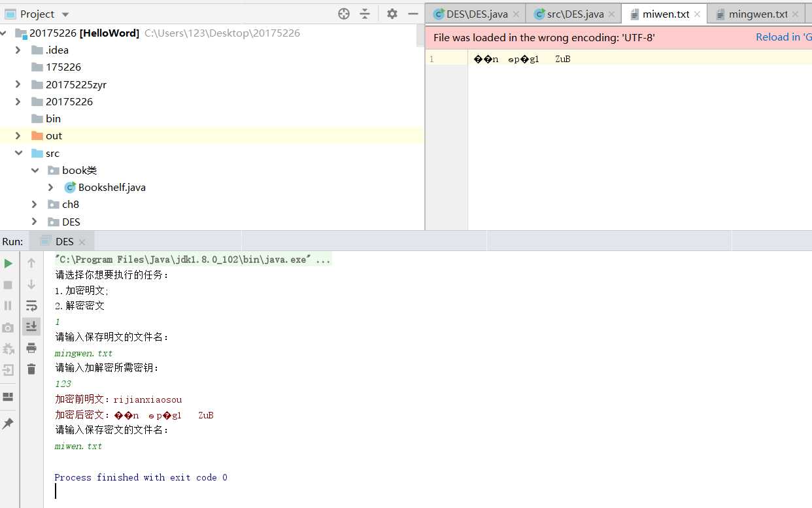Click the Locate/Scroll from Source target icon
Viewport: 812px width, 508px height.
(x=344, y=14)
